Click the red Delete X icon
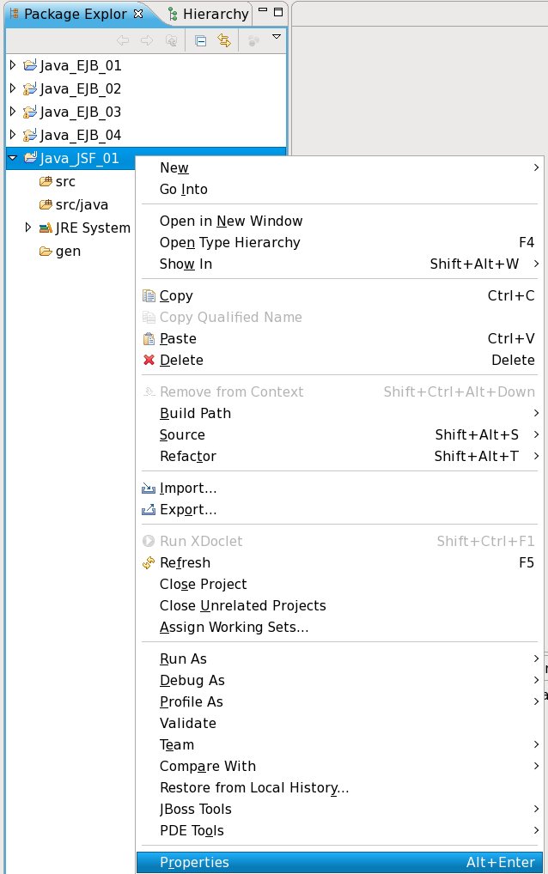The height and width of the screenshot is (874, 548). pyautogui.click(x=149, y=361)
